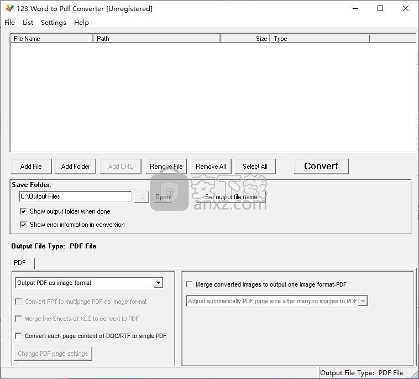
Task: Click the Add URL button
Action: pos(121,167)
